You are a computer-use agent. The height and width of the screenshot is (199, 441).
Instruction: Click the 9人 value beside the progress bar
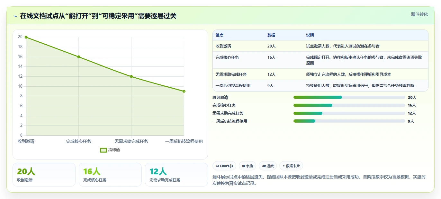coord(411,121)
